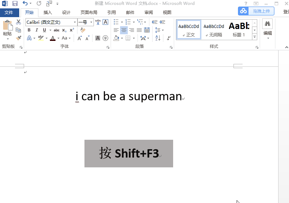289x203 pixels.
Task: Center-align the text
Action: coord(124,30)
